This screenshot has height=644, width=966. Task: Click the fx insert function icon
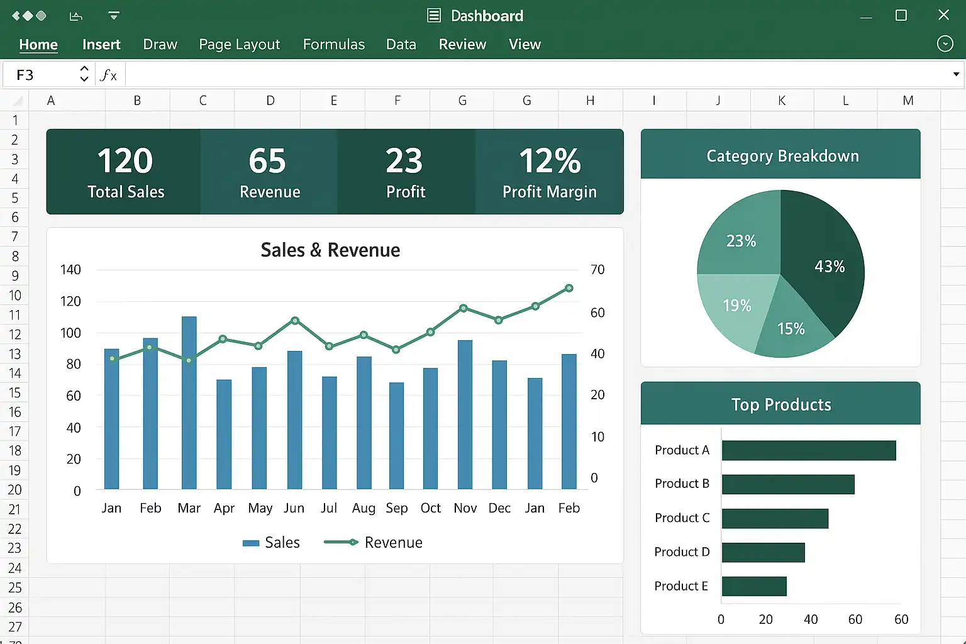109,75
